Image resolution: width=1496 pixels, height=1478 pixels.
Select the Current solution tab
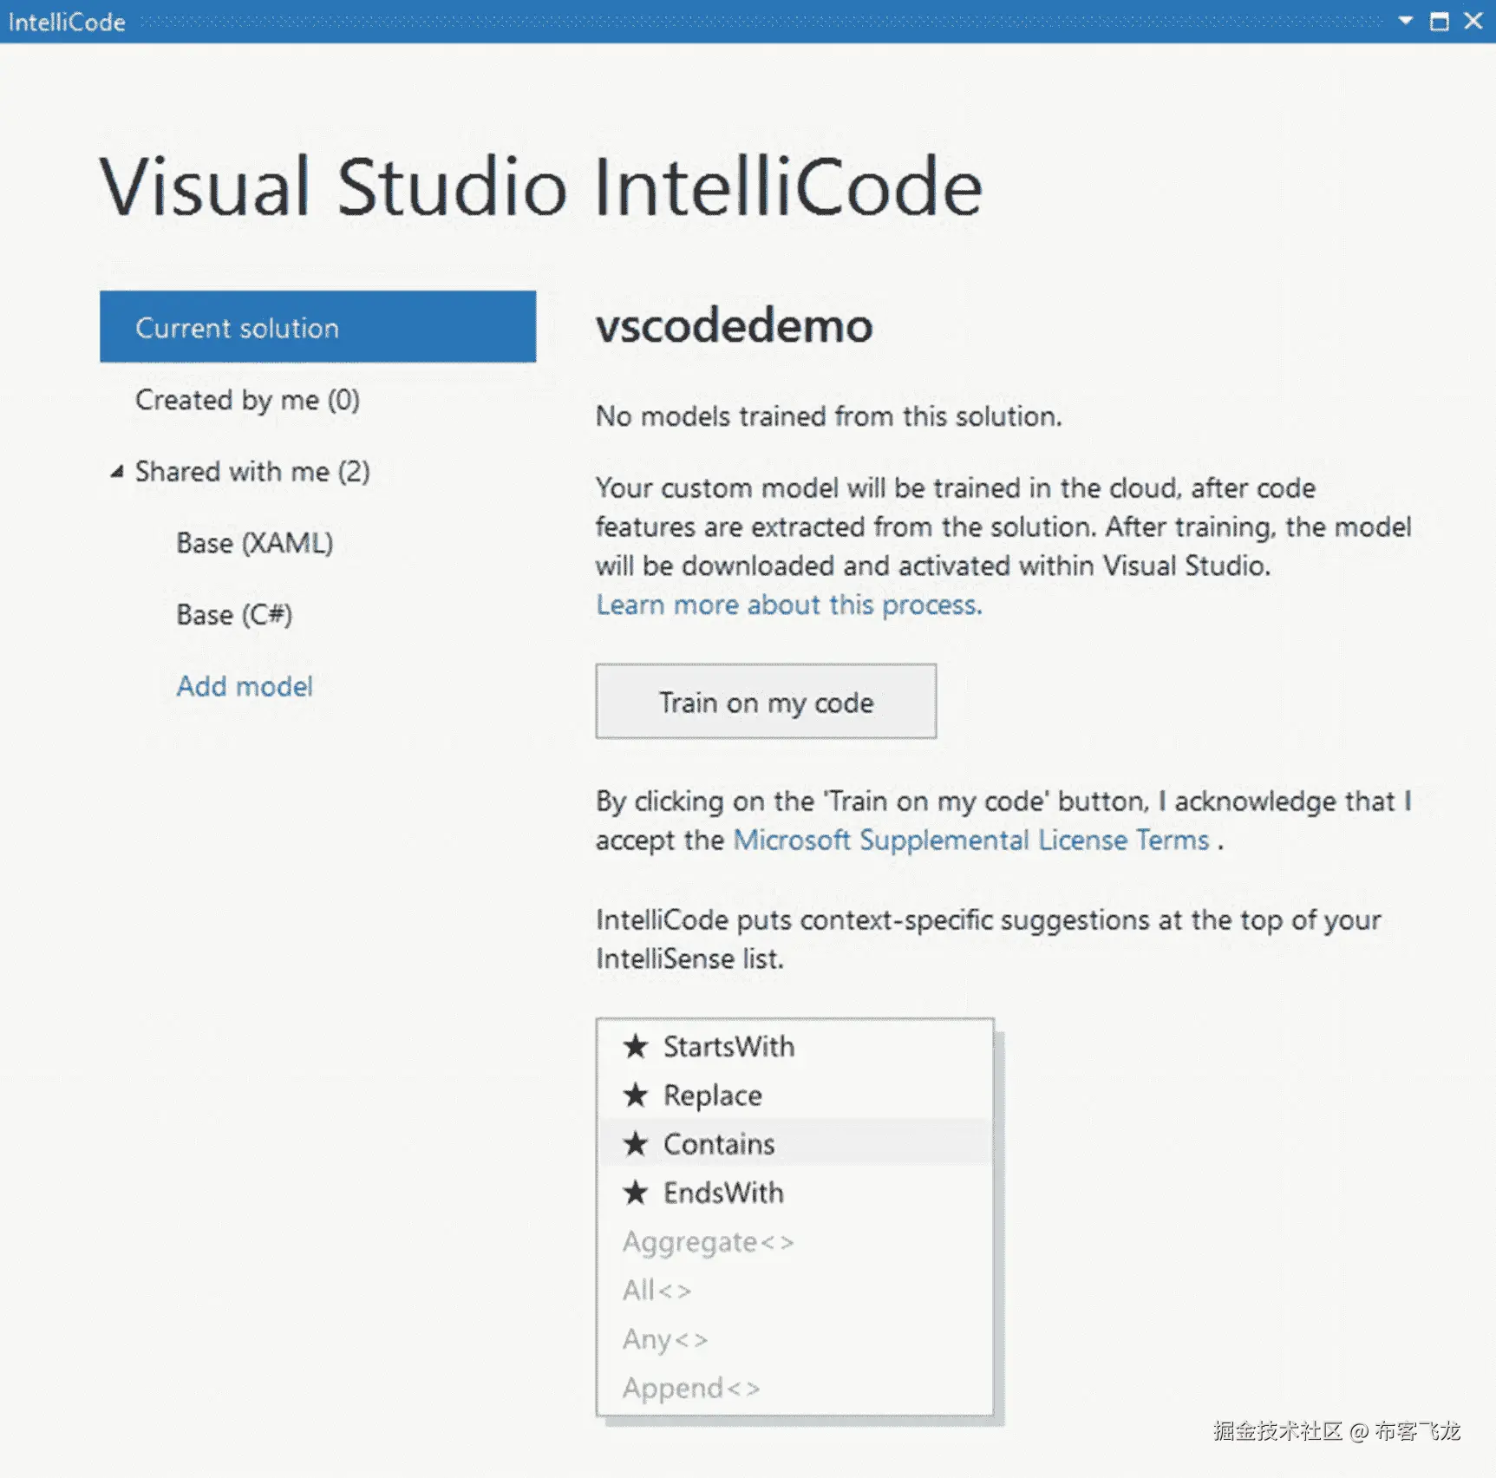tap(317, 327)
